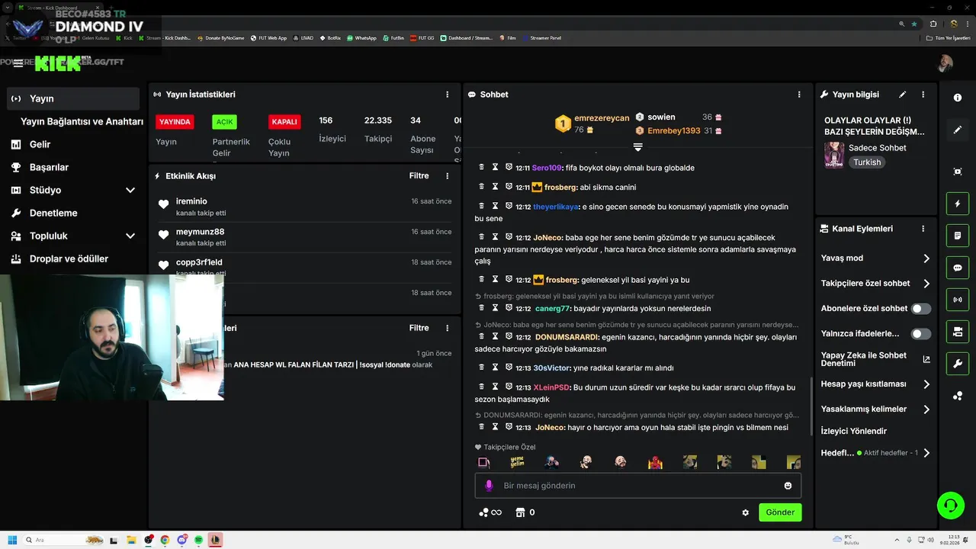Open the green headset support button
976x549 pixels.
950,505
